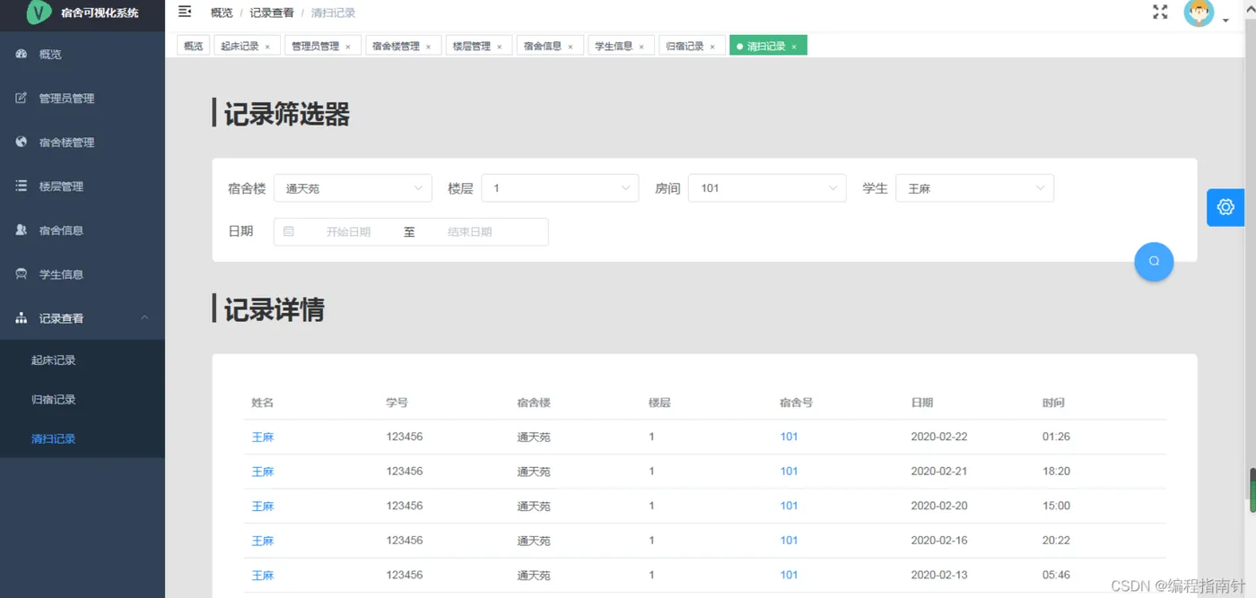Open 101 dorm link in 2020-02-16 row

coord(789,541)
